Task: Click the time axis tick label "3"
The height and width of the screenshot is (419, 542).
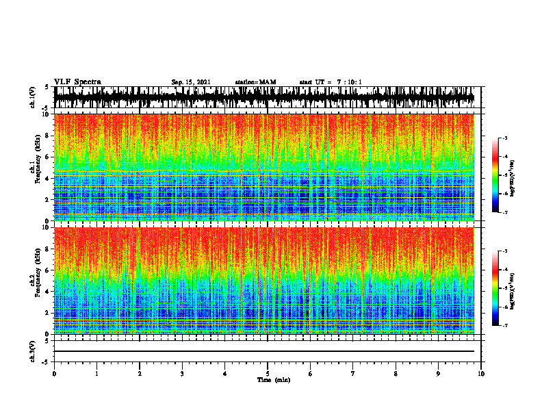Action: [x=182, y=374]
